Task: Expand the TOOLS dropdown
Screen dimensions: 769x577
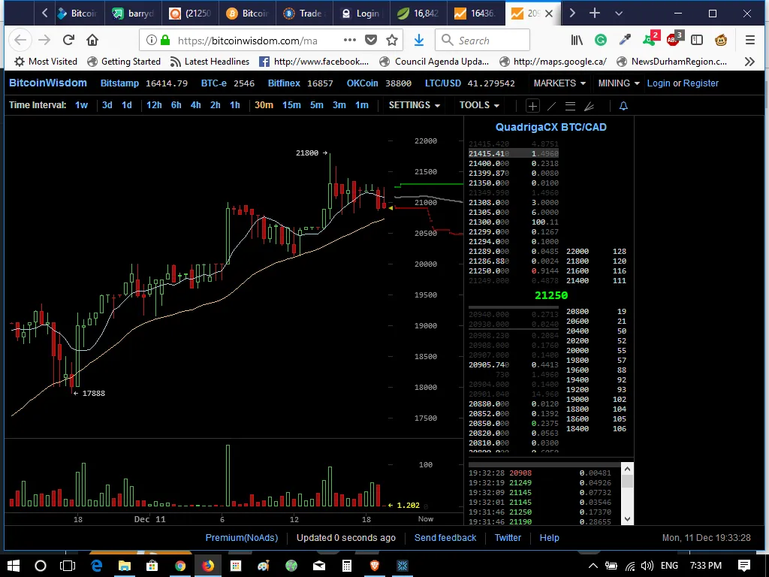Action: click(479, 105)
